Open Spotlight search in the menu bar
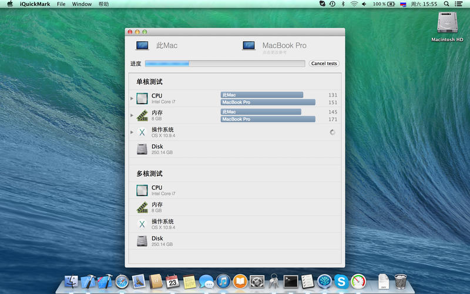 click(x=446, y=4)
